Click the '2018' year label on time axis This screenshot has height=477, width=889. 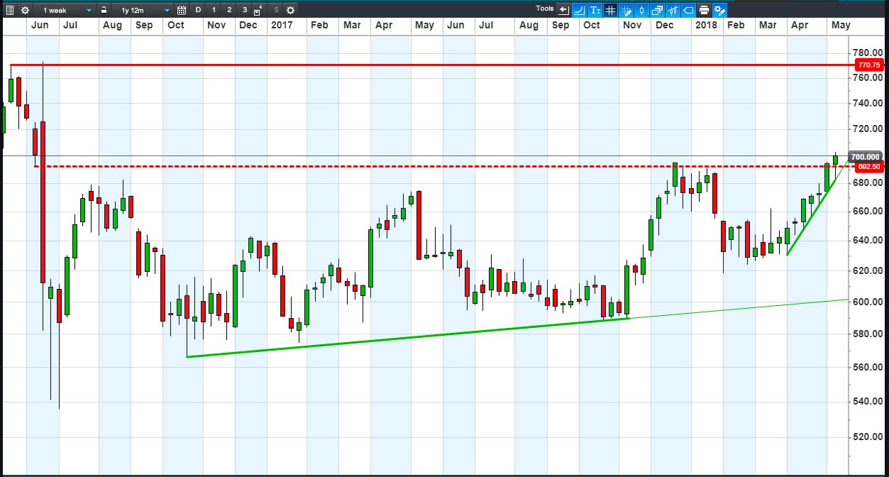point(705,25)
